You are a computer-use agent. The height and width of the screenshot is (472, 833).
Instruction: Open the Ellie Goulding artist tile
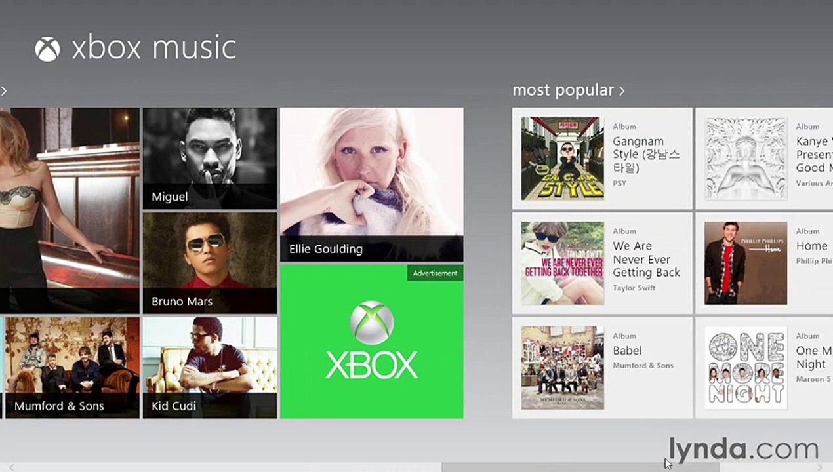click(x=372, y=185)
